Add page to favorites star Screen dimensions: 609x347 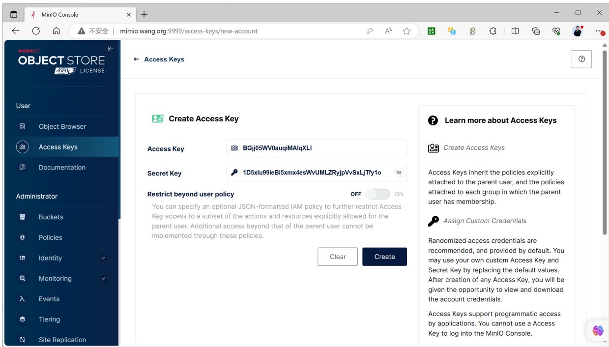(x=406, y=31)
